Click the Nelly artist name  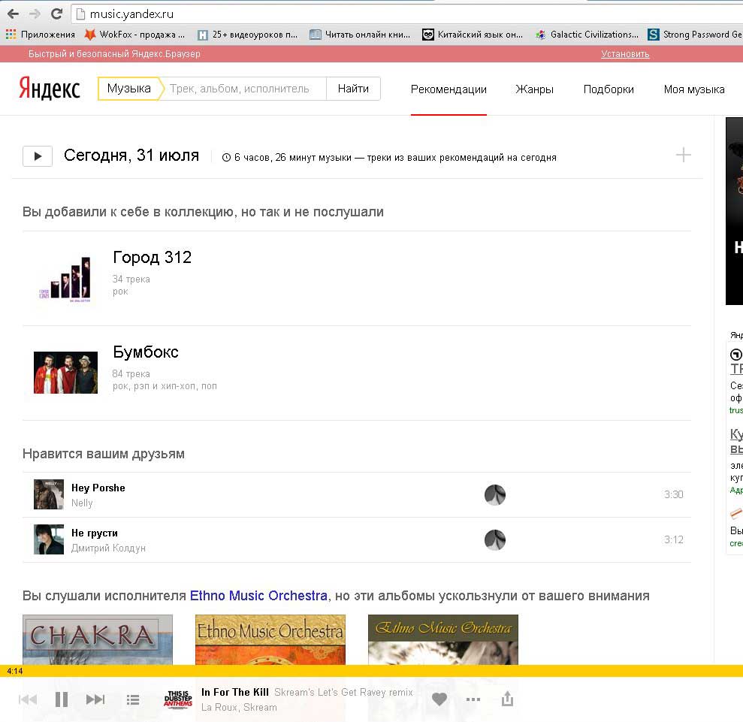[x=82, y=503]
